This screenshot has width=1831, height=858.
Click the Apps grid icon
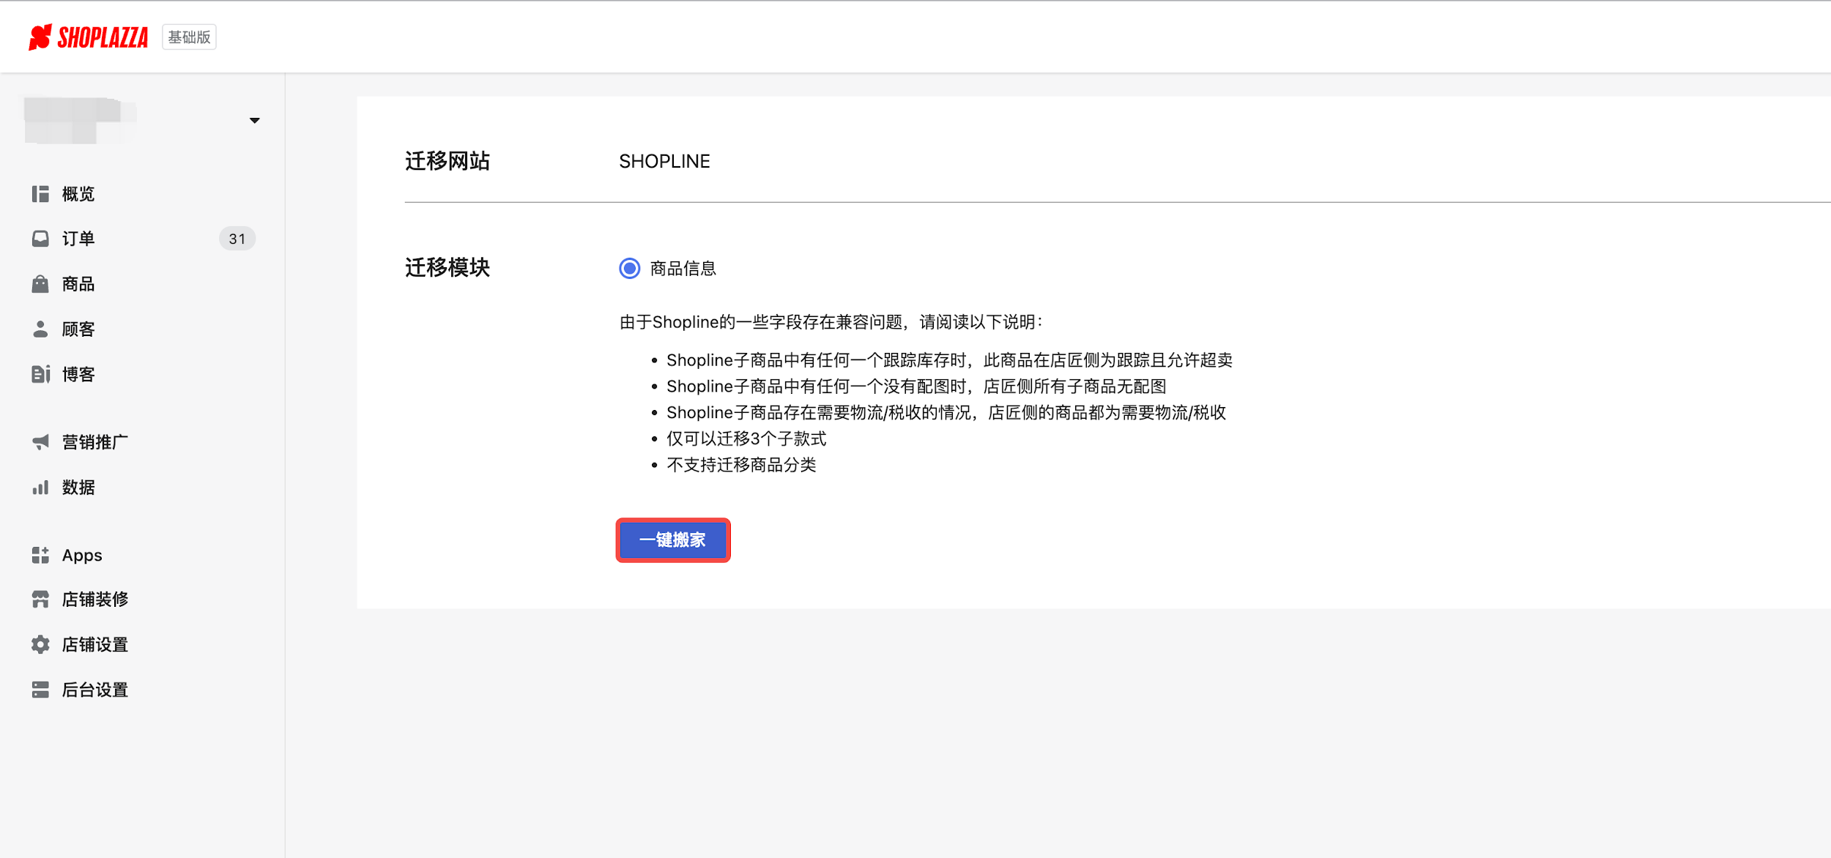click(x=40, y=555)
